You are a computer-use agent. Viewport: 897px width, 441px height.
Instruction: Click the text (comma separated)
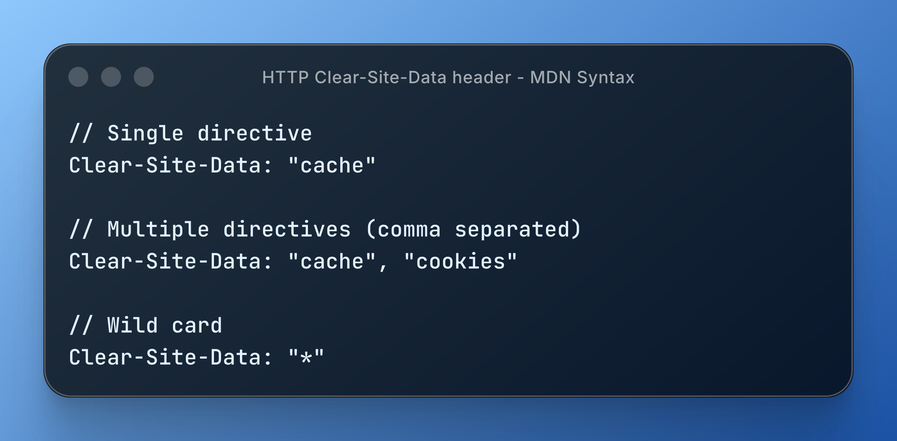[x=473, y=229]
